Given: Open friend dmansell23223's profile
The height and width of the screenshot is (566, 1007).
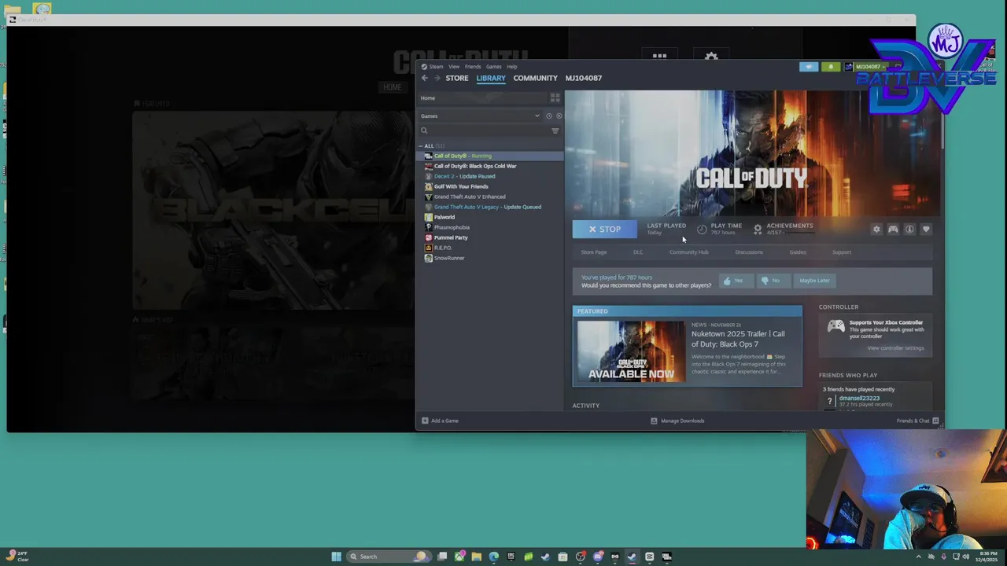Looking at the screenshot, I should coord(859,399).
